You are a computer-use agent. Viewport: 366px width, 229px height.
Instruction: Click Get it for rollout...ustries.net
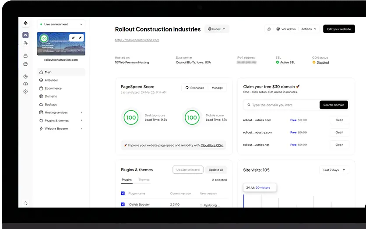pos(339,145)
